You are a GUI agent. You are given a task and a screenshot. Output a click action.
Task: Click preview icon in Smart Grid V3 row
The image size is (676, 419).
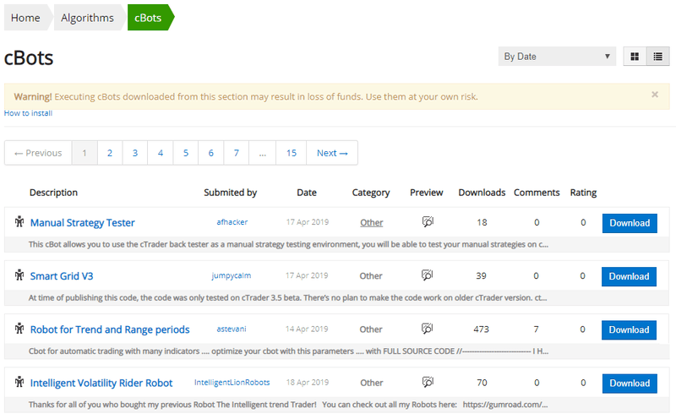tap(428, 275)
